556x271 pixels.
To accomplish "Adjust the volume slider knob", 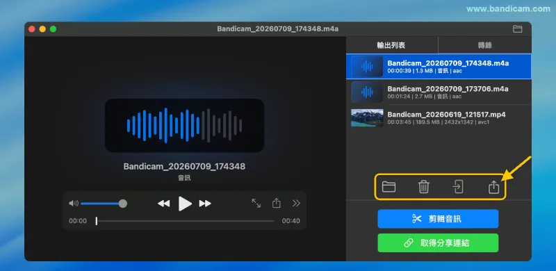I will coord(123,204).
